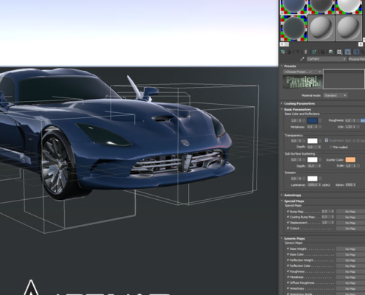Click the Kelvin value field
Image resolution: width=365 pixels, height=295 pixels.
pyautogui.click(x=349, y=184)
